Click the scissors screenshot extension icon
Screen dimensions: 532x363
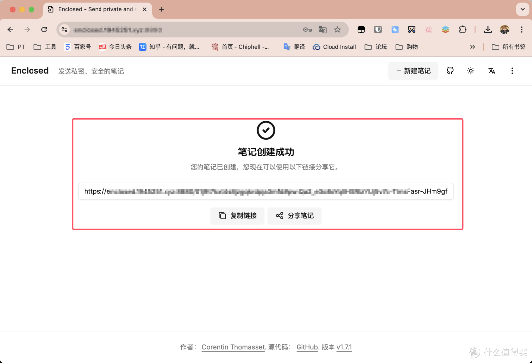pos(411,30)
